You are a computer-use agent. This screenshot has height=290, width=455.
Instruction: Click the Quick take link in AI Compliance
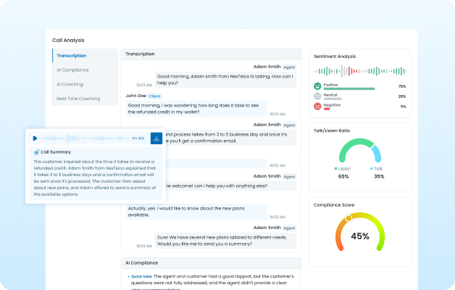[141, 276]
